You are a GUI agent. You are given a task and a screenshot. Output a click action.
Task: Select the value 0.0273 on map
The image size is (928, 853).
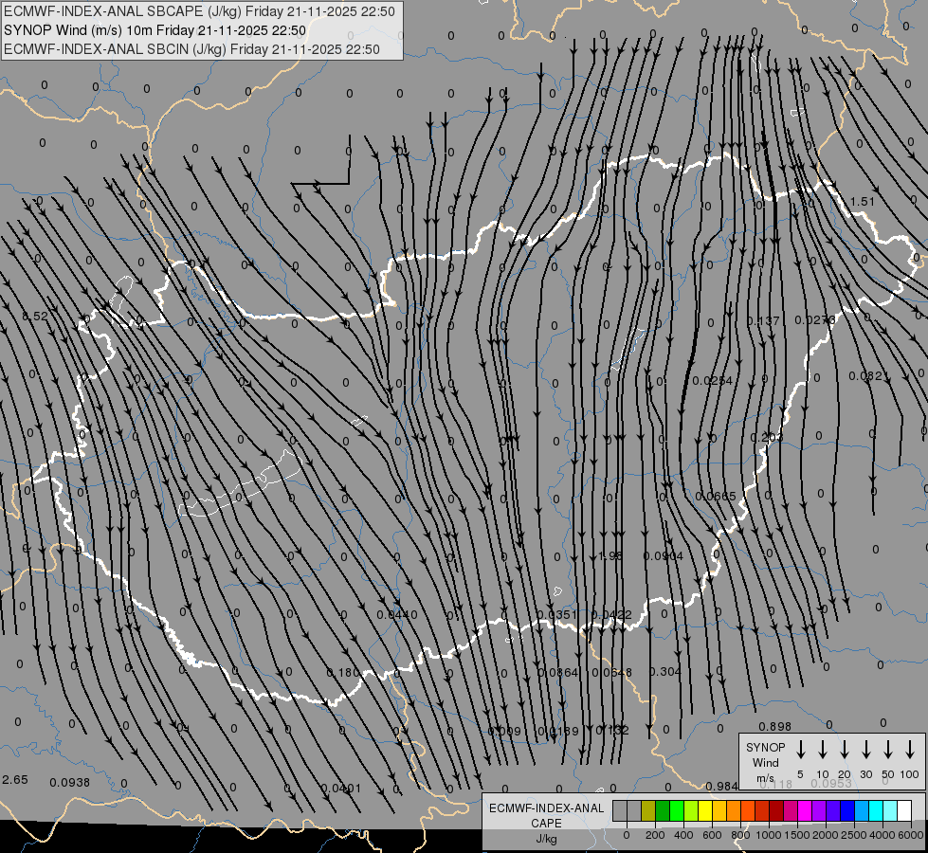coord(815,320)
